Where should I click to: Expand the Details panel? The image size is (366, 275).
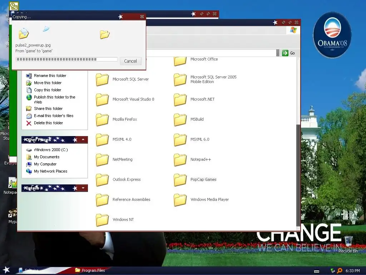pyautogui.click(x=83, y=188)
